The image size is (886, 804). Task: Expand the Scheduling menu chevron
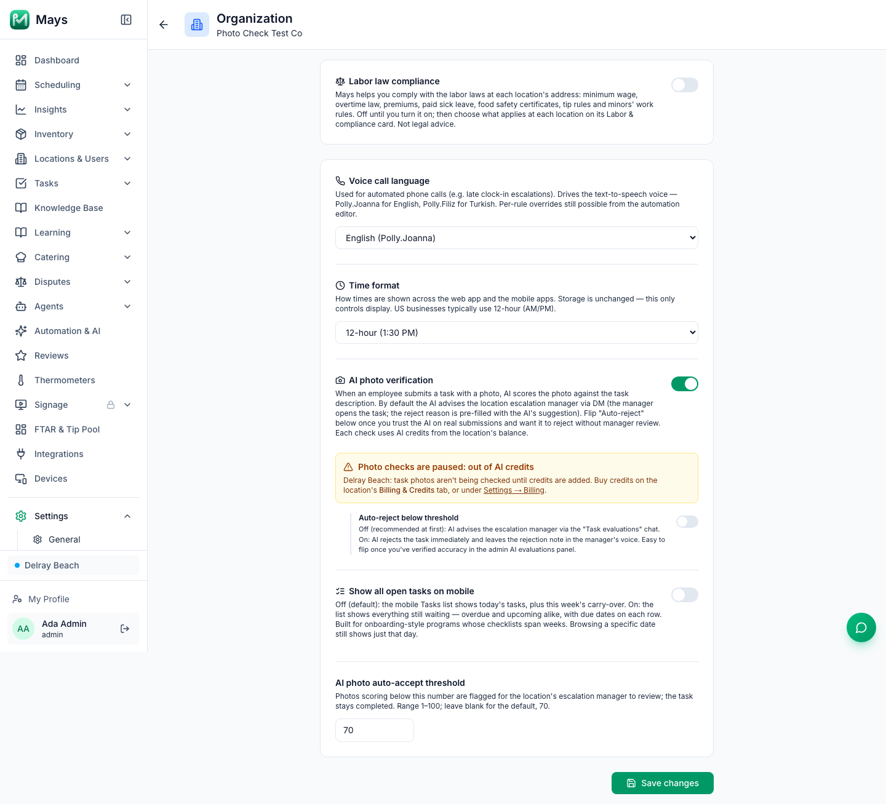(x=127, y=85)
